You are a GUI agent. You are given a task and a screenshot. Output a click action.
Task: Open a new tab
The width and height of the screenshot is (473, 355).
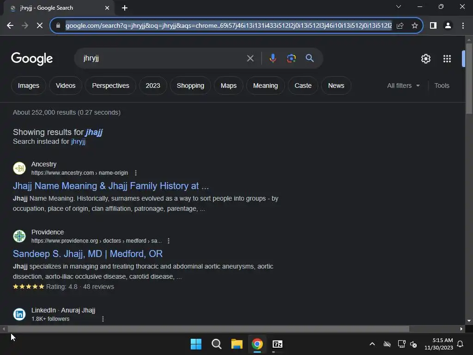[x=125, y=8]
